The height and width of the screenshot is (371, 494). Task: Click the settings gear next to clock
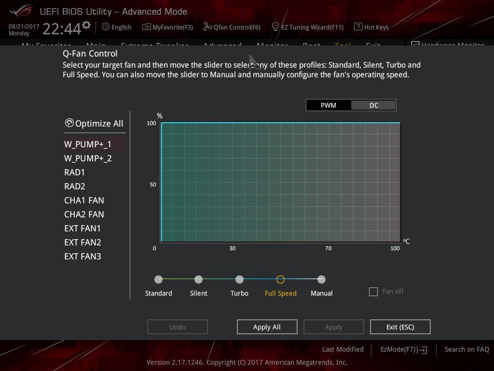point(86,25)
